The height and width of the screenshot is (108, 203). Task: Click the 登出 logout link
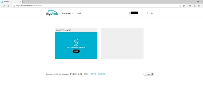(x=152, y=13)
